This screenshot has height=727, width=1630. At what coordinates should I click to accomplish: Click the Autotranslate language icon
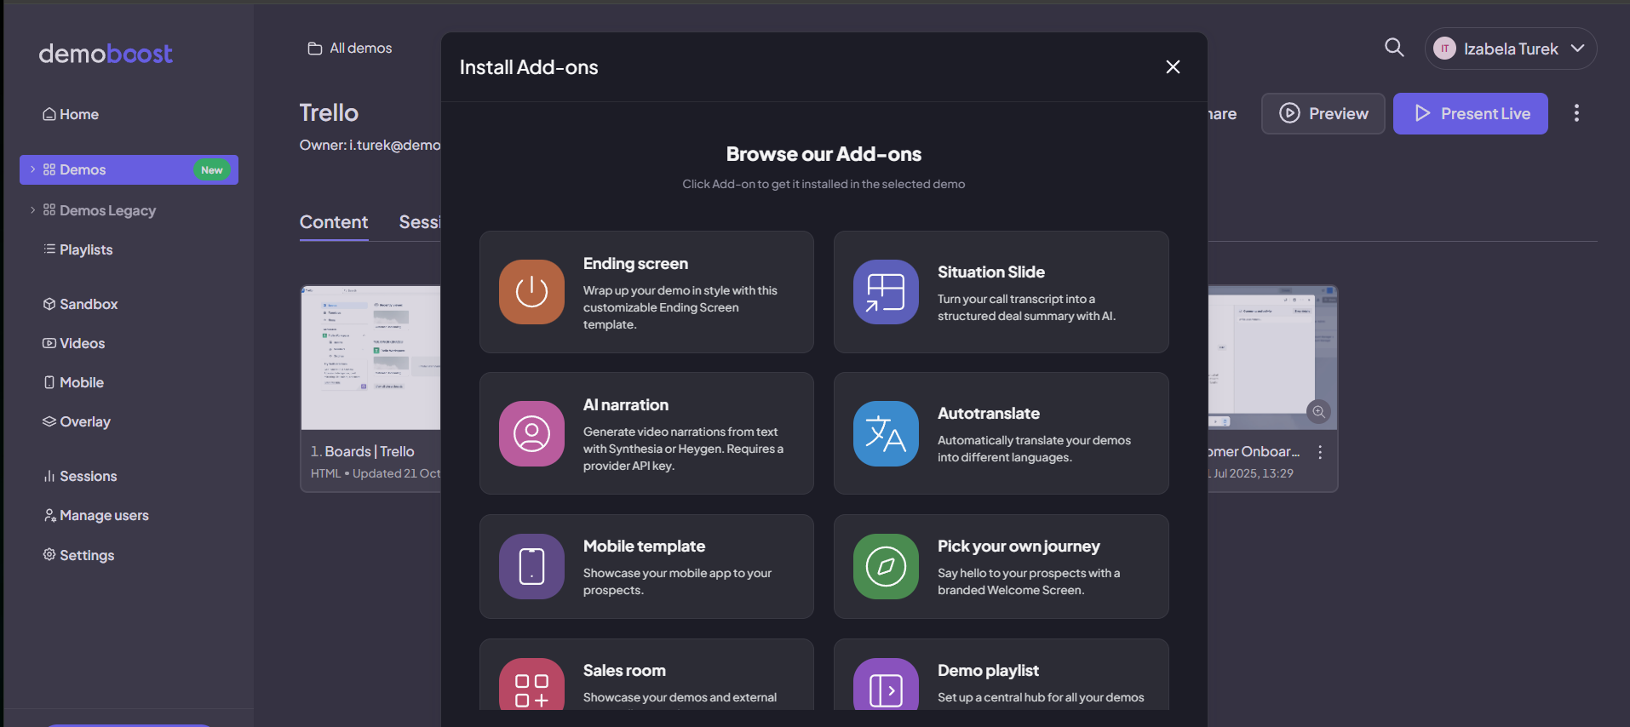[x=886, y=433]
